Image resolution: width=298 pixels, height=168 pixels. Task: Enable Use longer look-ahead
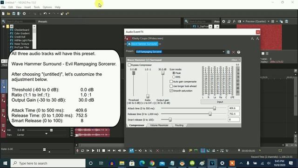point(171,86)
